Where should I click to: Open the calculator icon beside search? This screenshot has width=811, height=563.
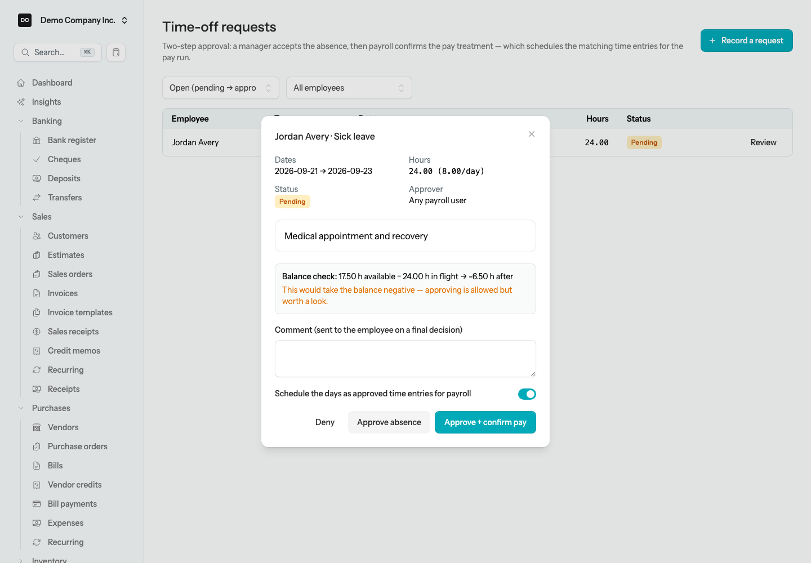116,52
